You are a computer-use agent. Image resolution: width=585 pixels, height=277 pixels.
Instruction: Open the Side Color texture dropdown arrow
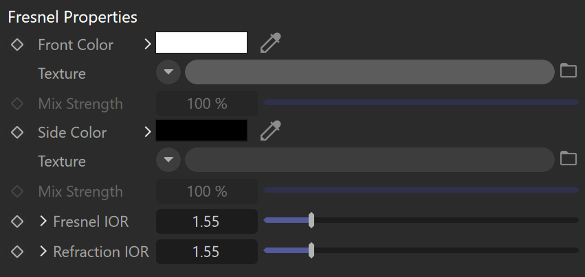pyautogui.click(x=168, y=159)
